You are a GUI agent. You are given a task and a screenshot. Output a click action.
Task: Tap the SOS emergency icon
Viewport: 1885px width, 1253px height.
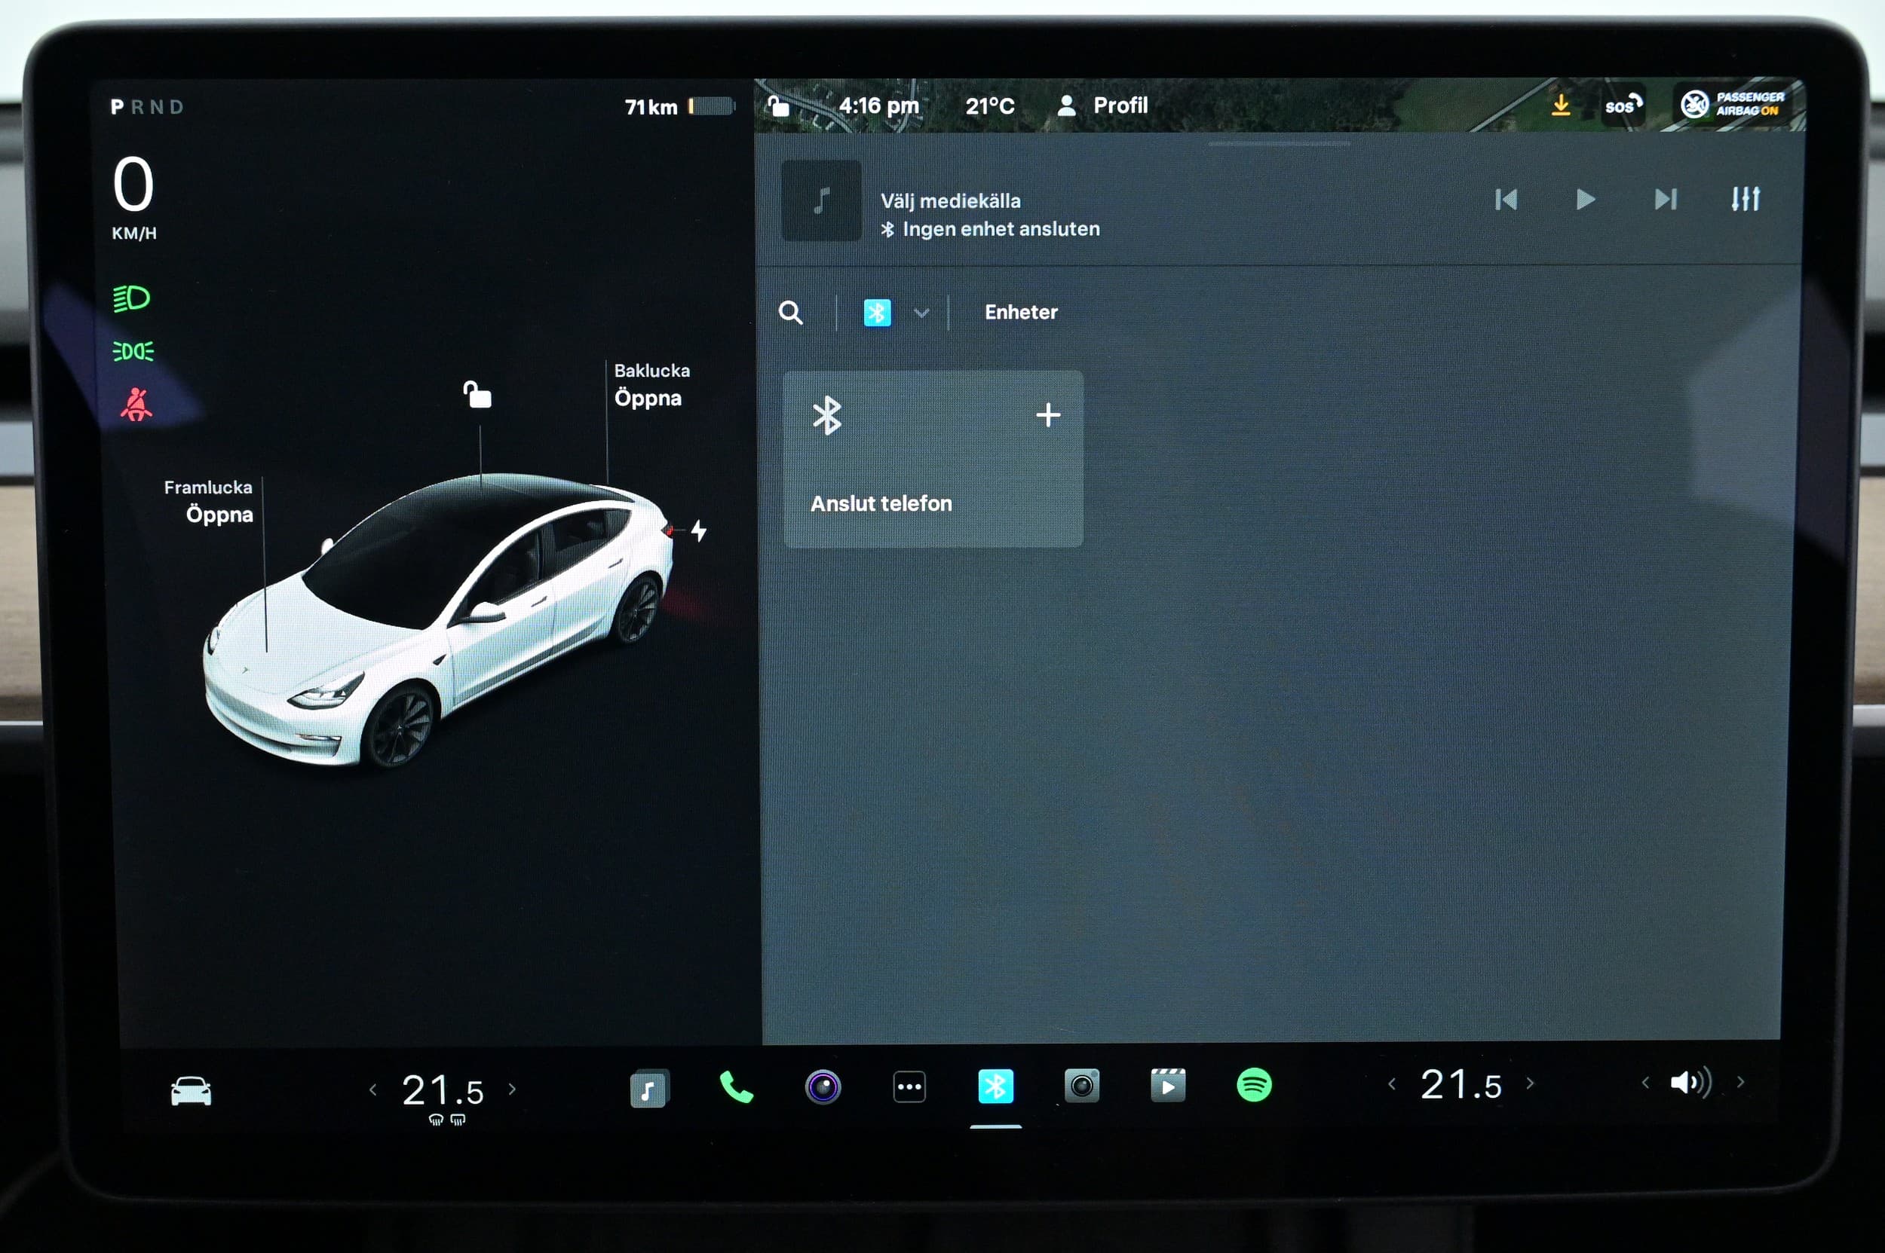[x=1623, y=105]
